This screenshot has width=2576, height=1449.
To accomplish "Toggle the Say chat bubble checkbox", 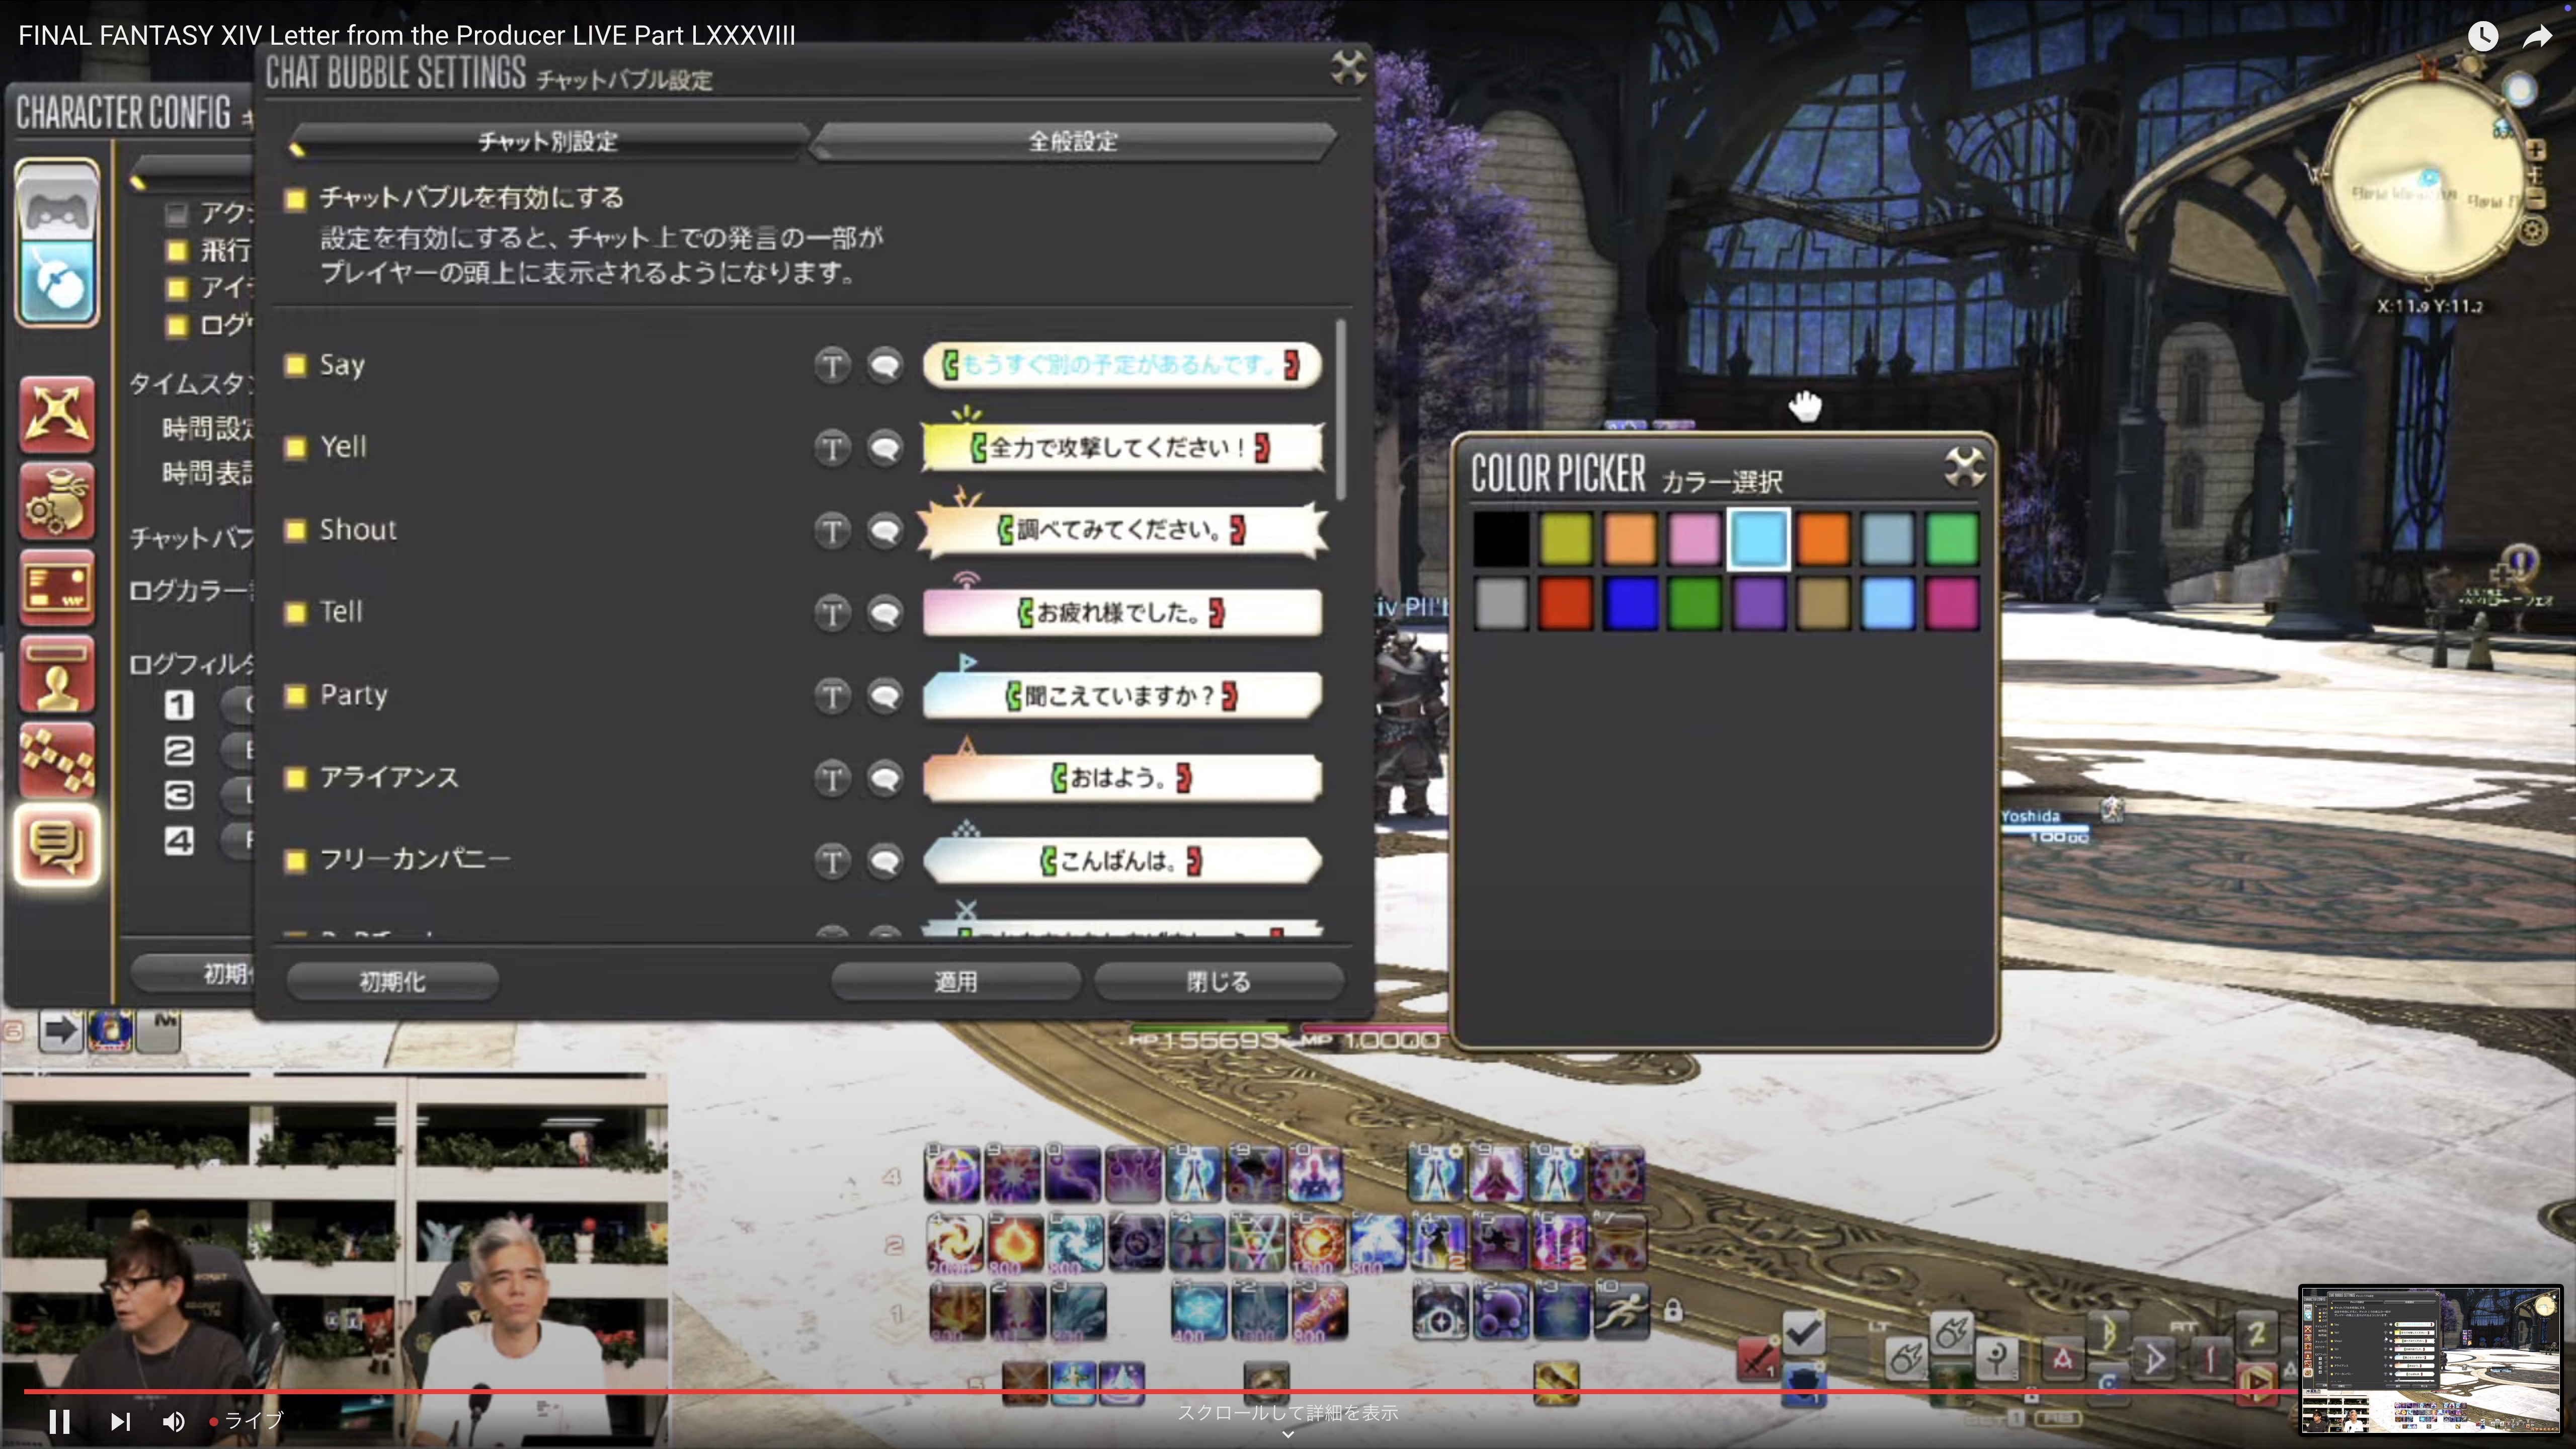I will pos(295,365).
